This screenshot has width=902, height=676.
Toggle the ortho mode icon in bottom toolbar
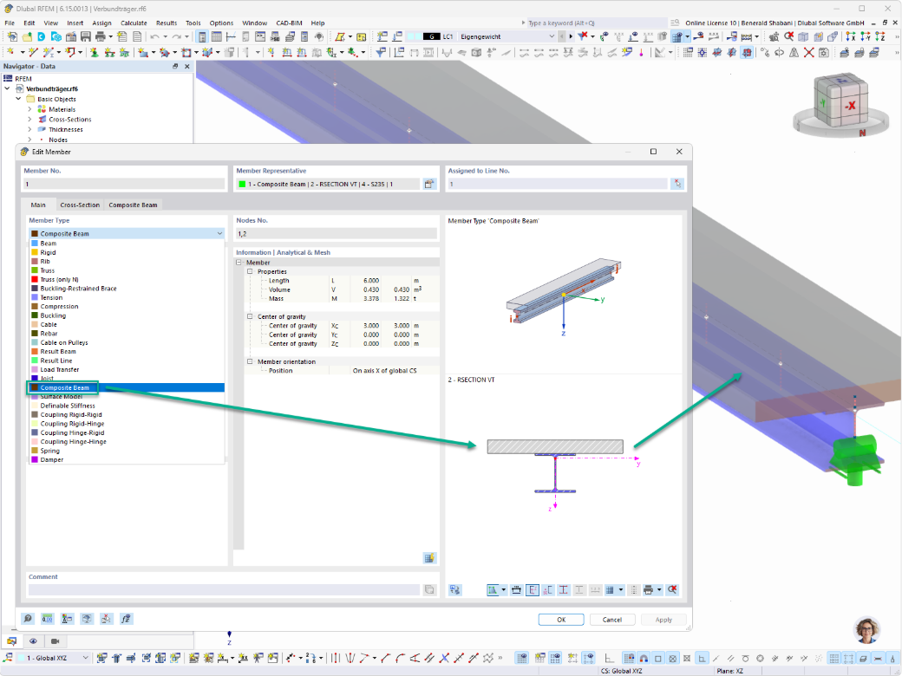coord(609,658)
